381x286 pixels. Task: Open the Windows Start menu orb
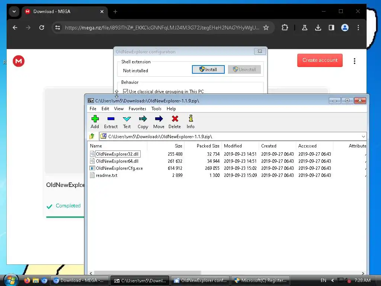[x=11, y=280]
